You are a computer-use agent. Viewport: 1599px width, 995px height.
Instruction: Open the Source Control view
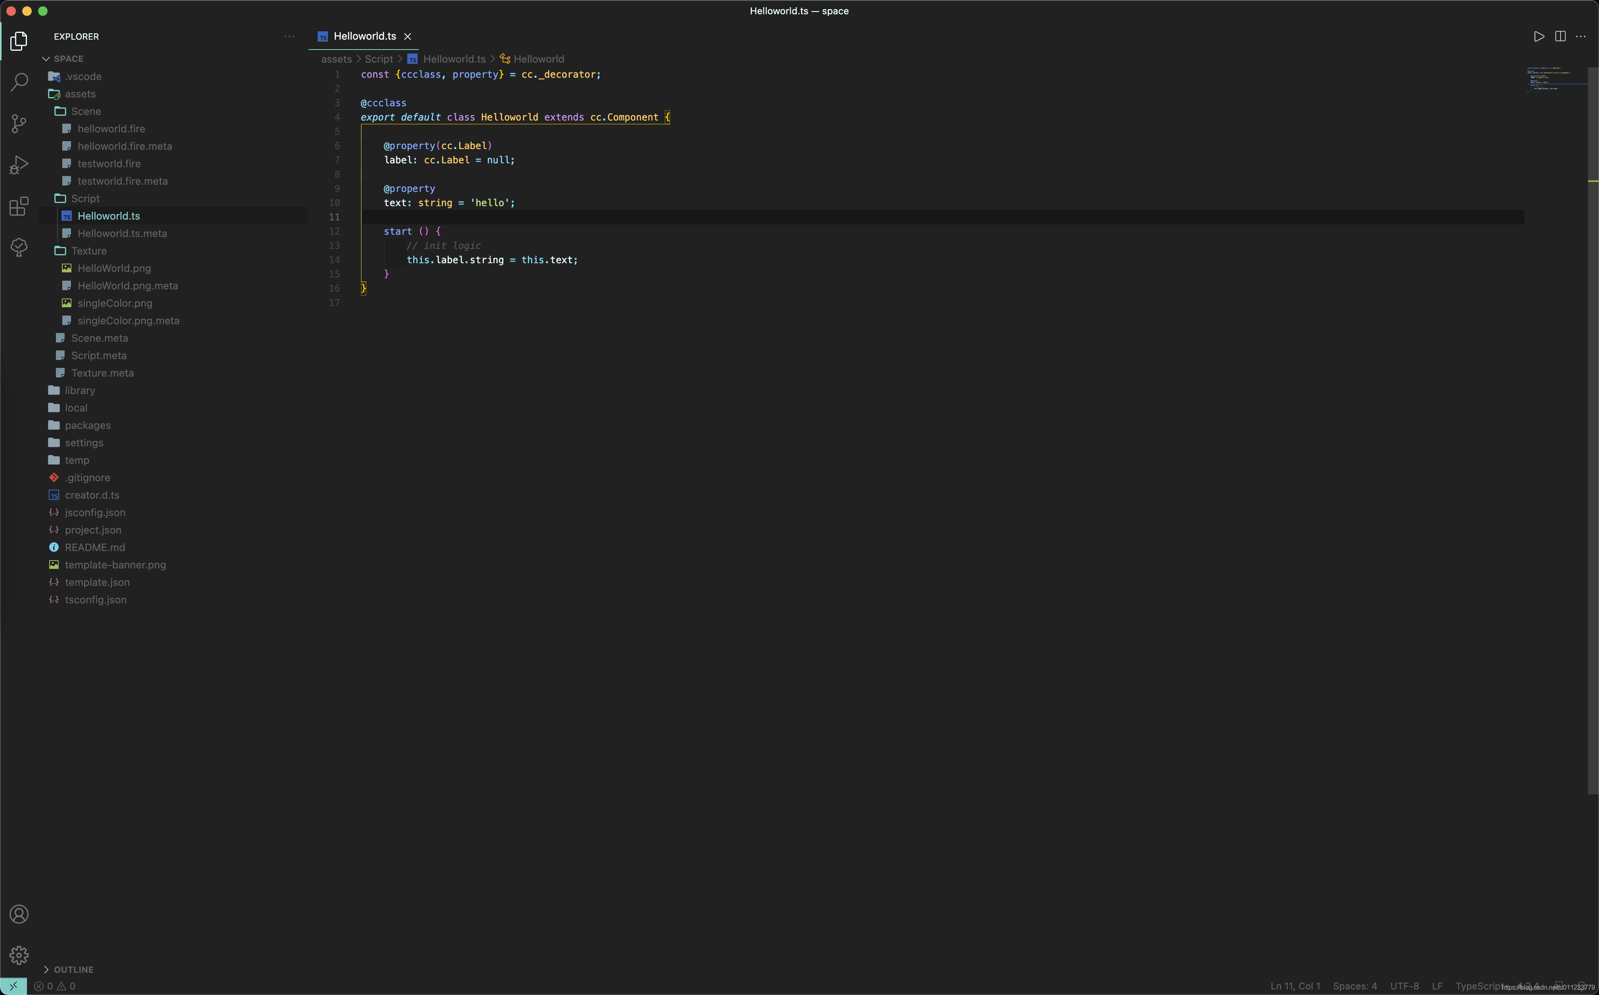[x=19, y=124]
